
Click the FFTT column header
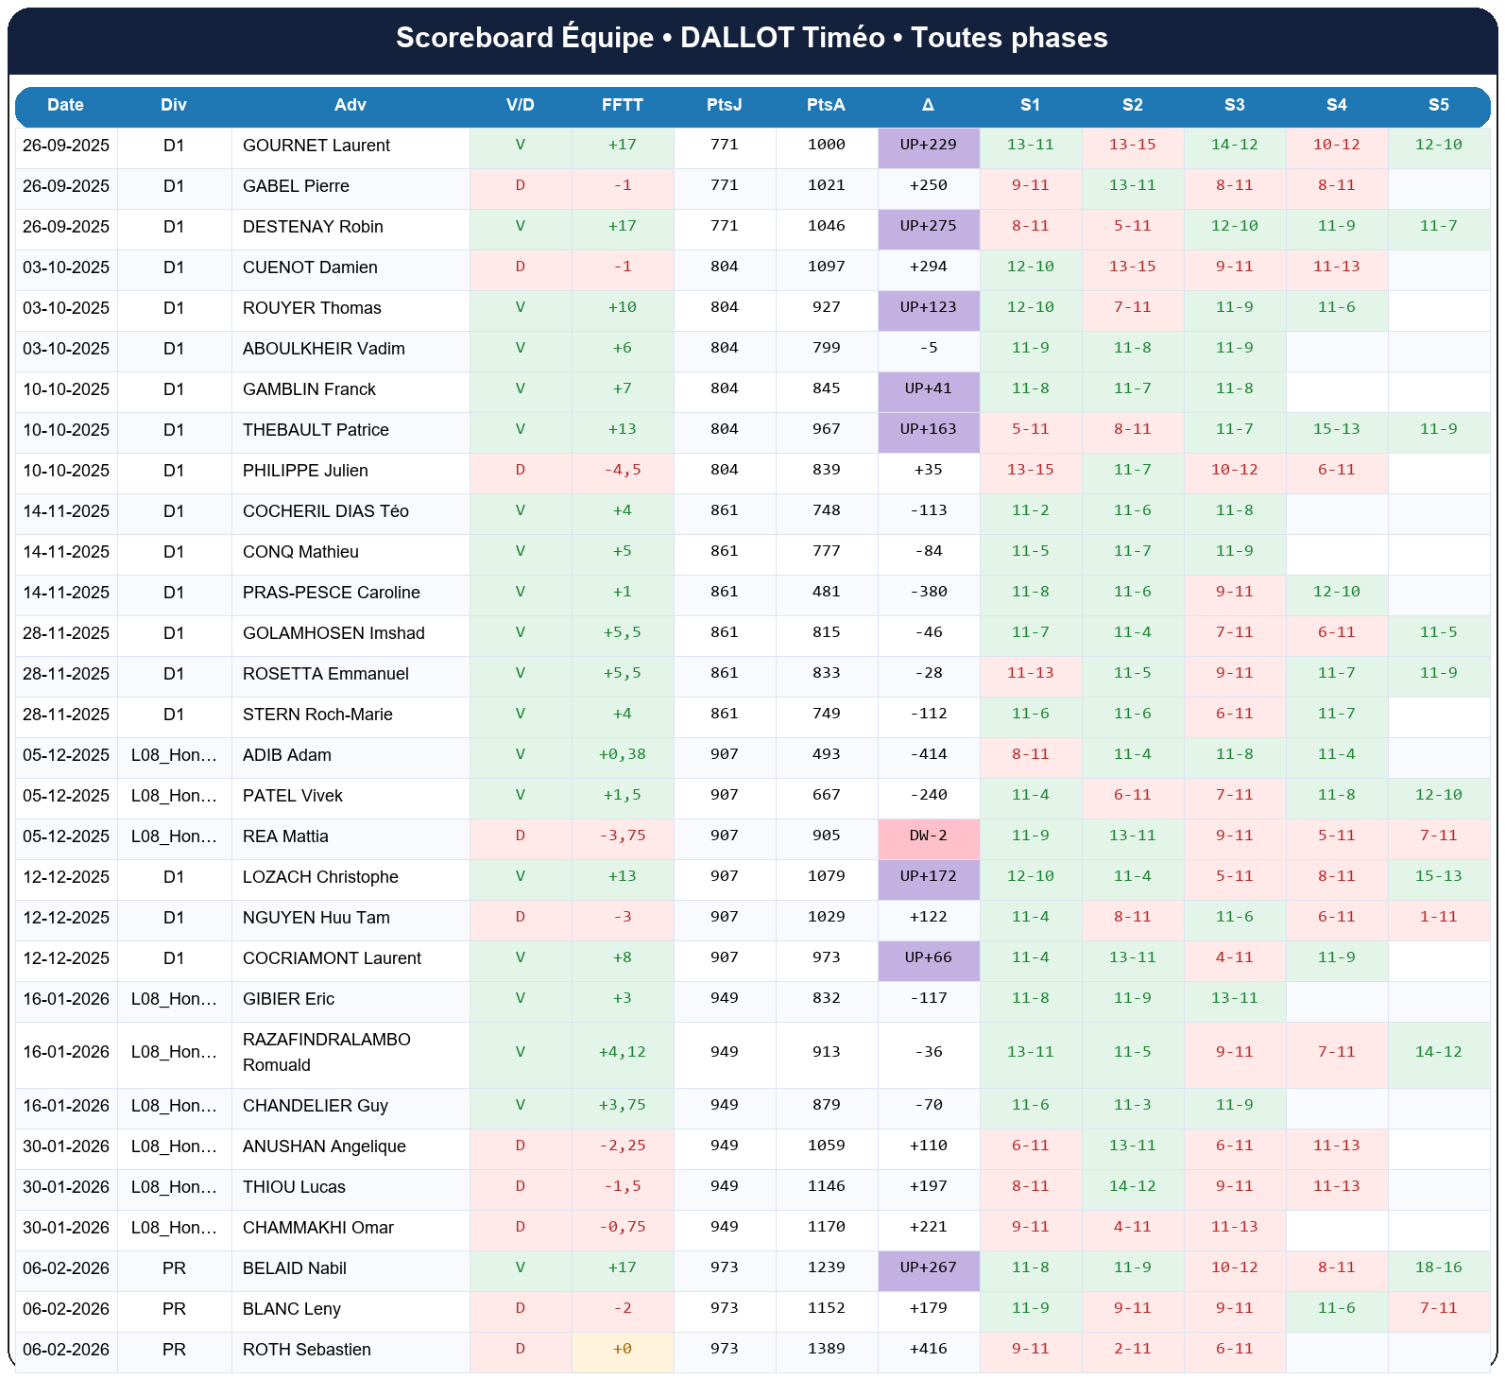click(622, 105)
